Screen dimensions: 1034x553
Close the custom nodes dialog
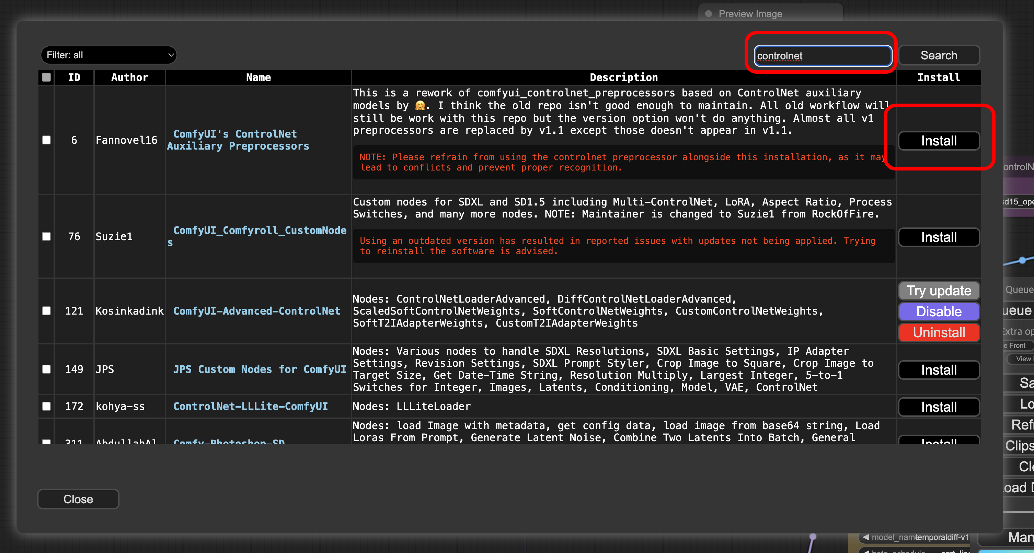coord(78,499)
